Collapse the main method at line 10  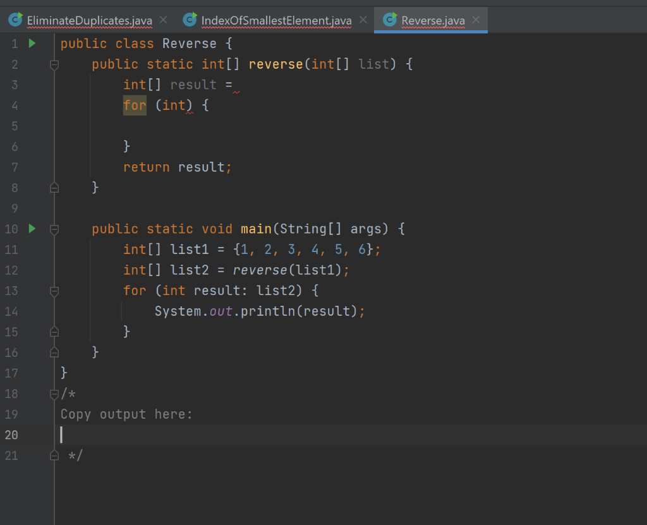pos(54,229)
